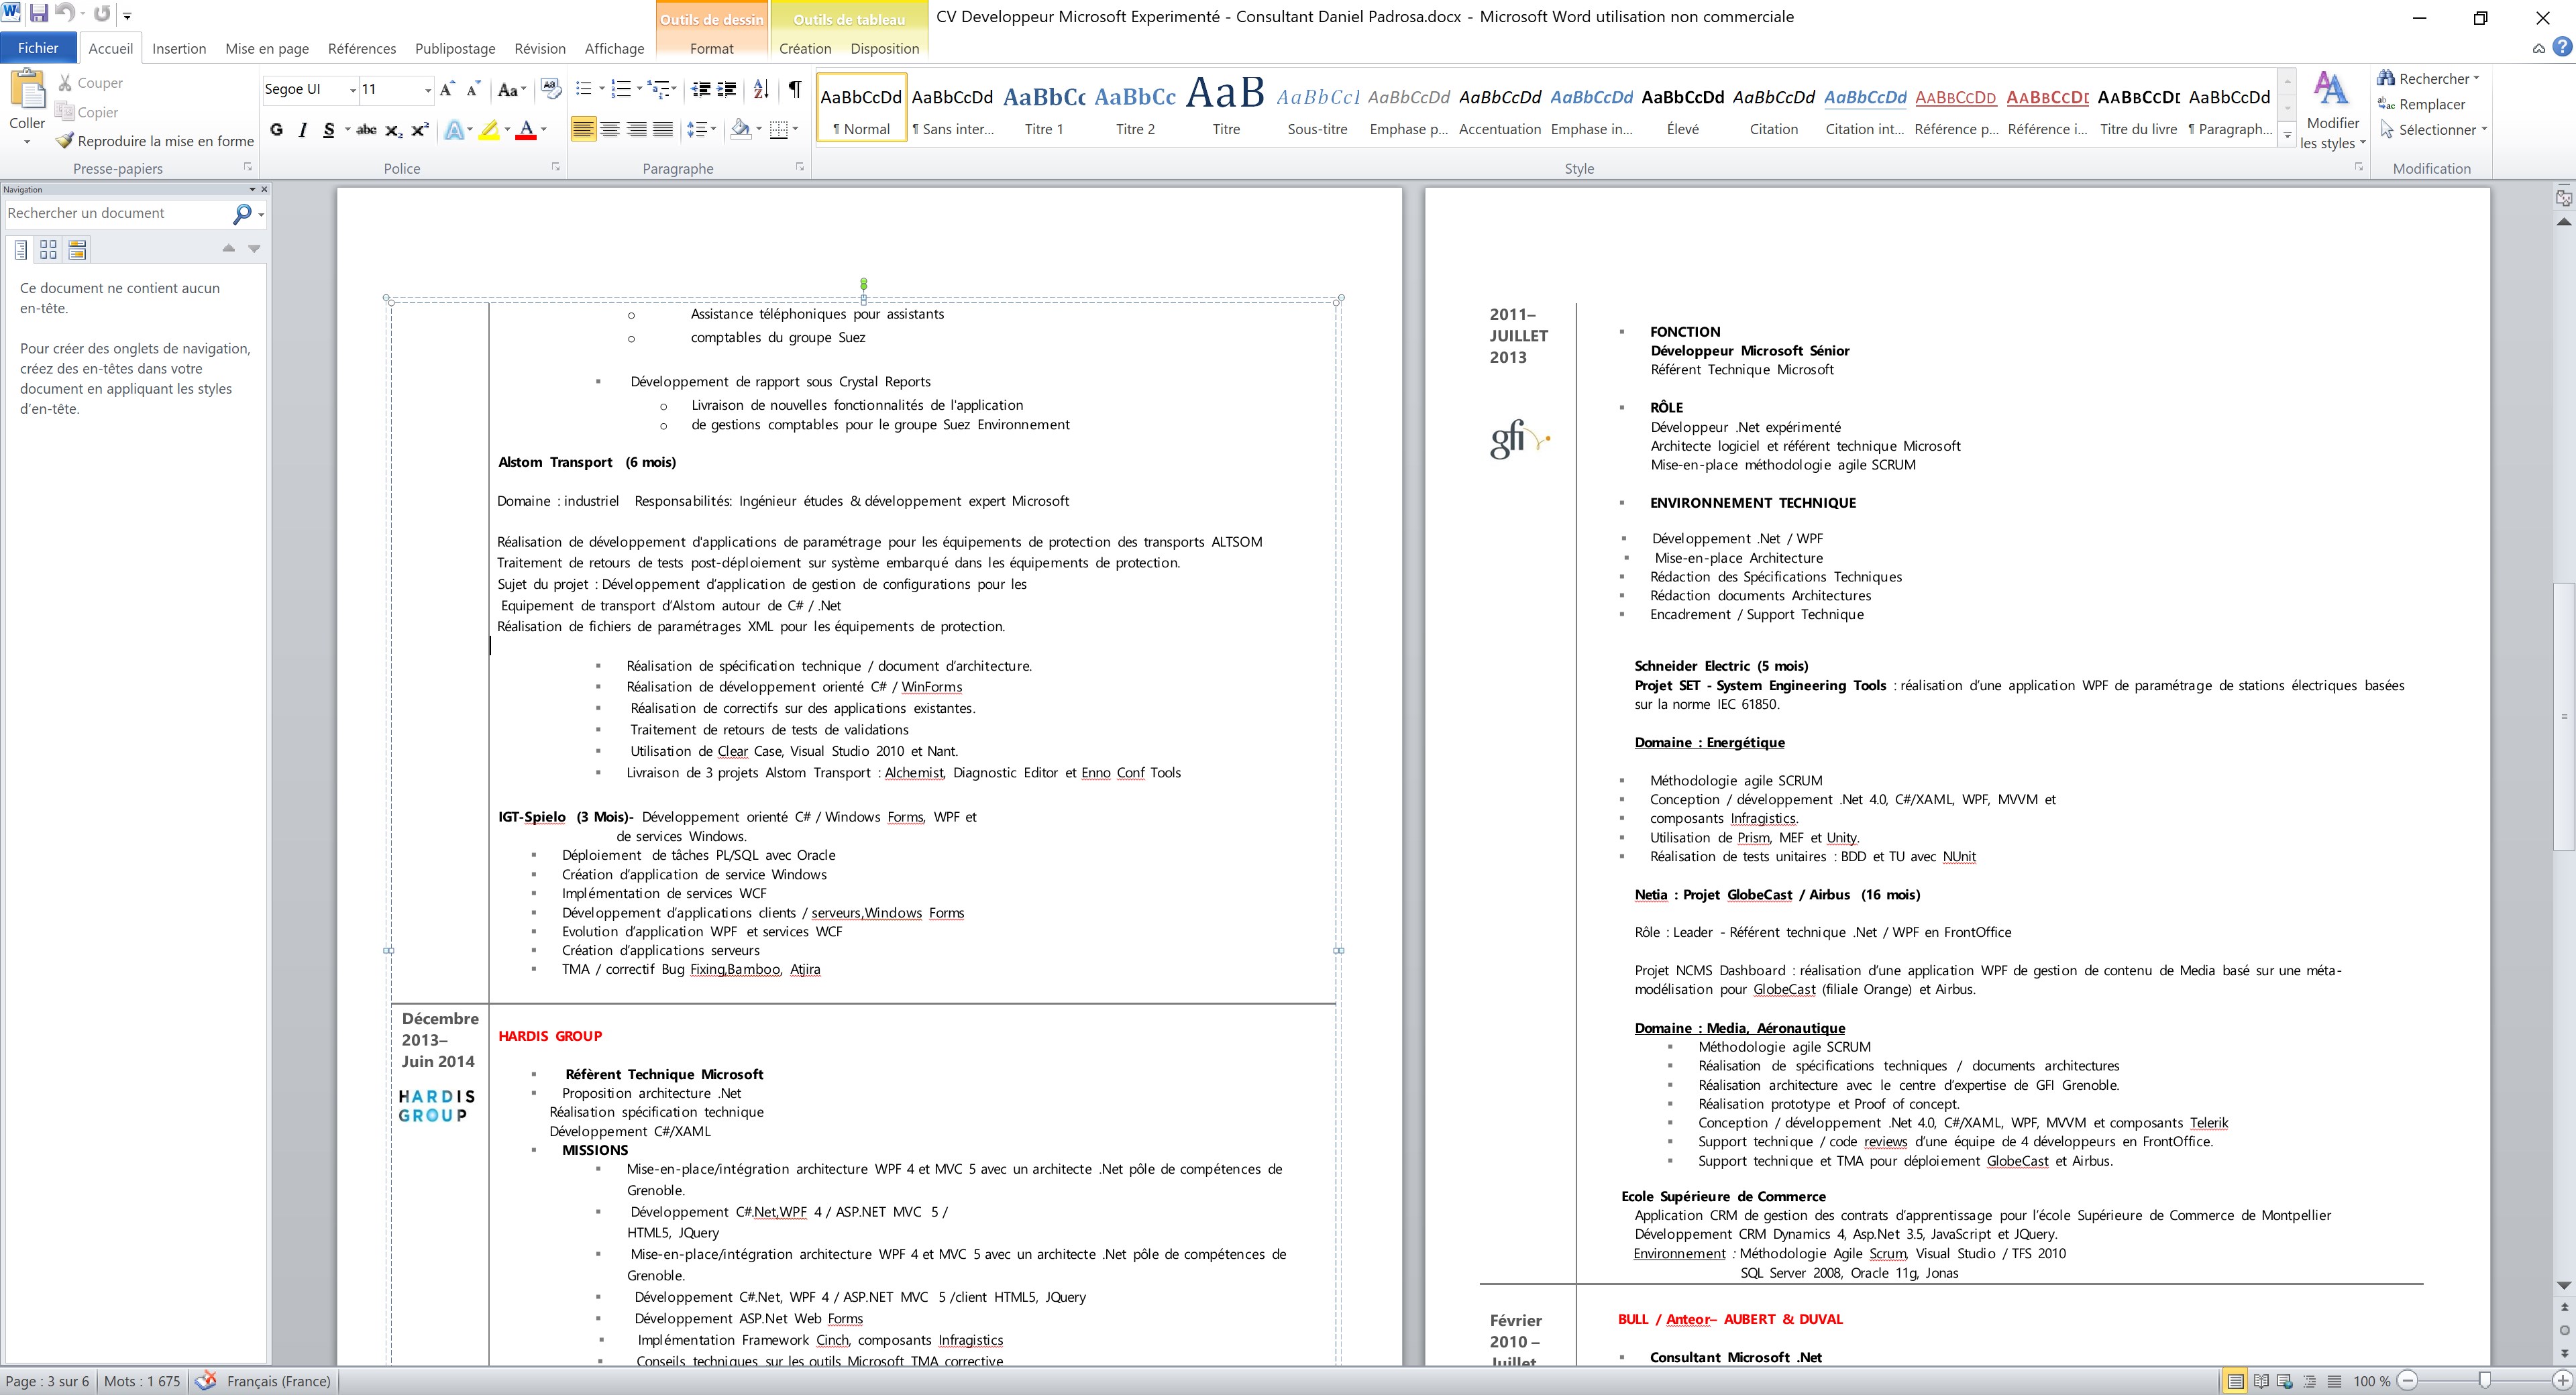2576x1395 pixels.
Task: Open the spelling check status icon
Action: click(x=206, y=1381)
